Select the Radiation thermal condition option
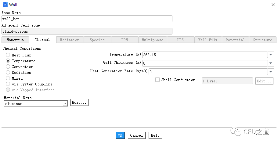 point(8,73)
